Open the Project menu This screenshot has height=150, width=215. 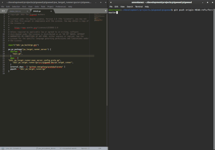(51, 6)
